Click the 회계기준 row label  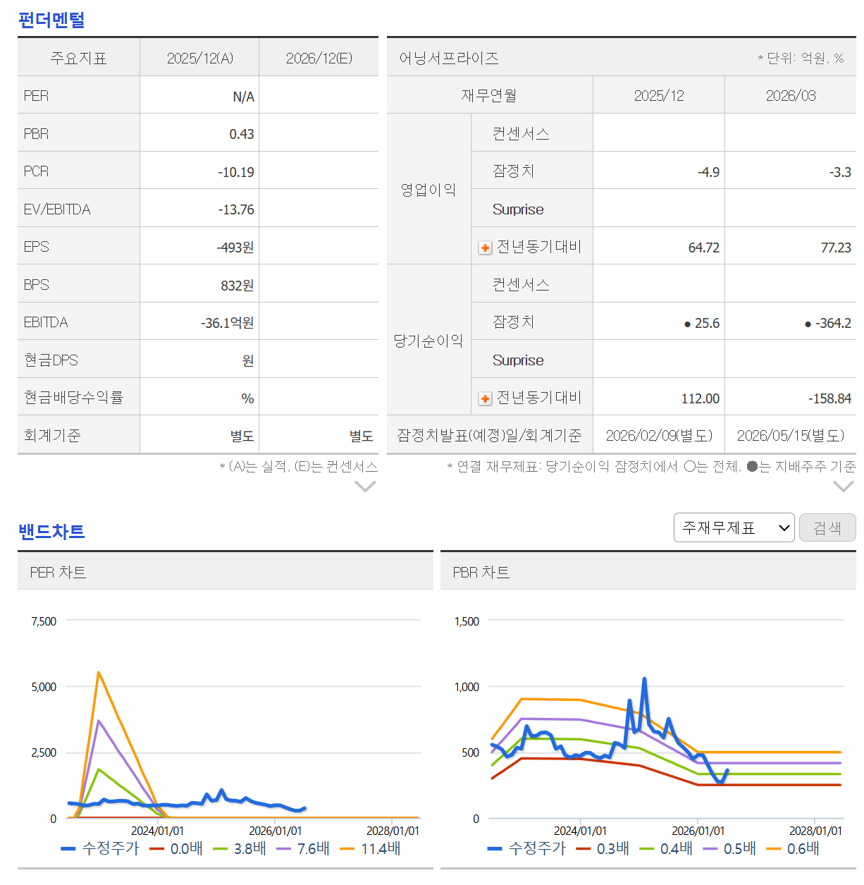51,436
